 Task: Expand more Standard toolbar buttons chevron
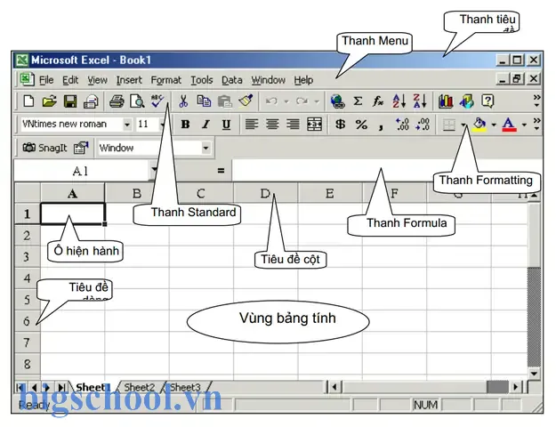click(x=536, y=101)
